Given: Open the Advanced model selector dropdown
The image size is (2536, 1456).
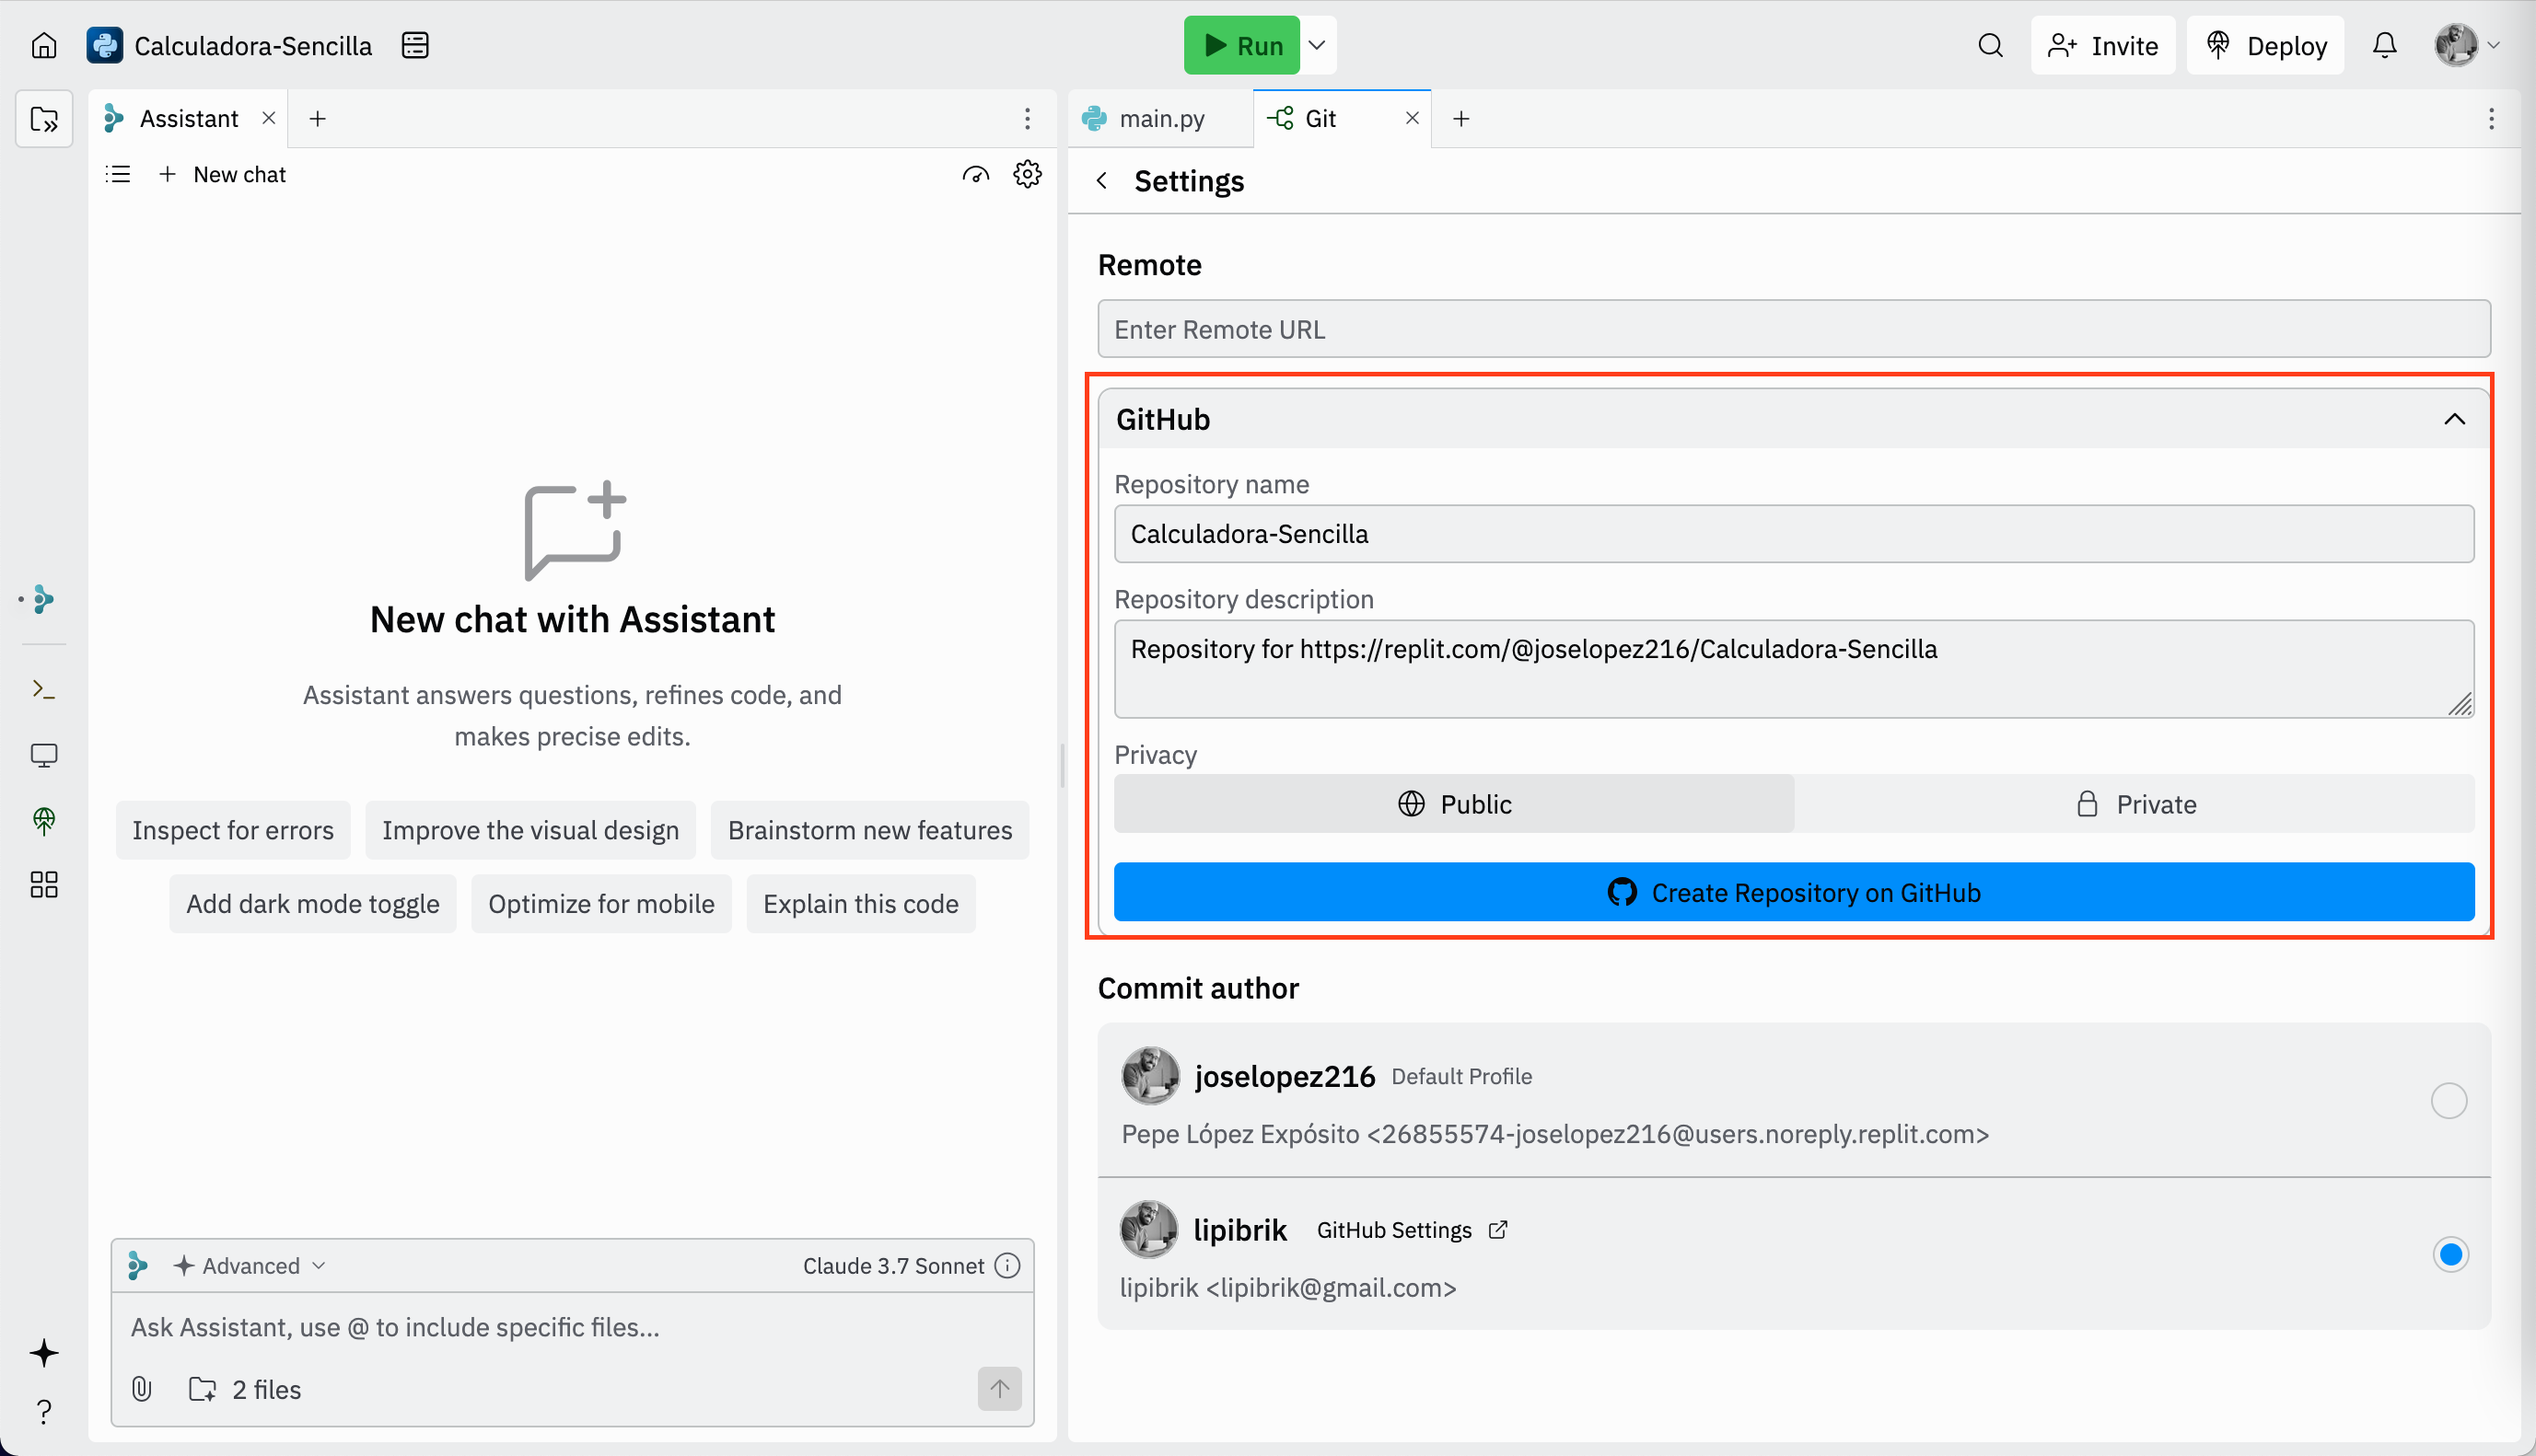Looking at the screenshot, I should [250, 1265].
